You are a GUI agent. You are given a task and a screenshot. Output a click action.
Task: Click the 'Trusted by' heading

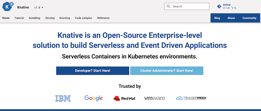(130, 86)
